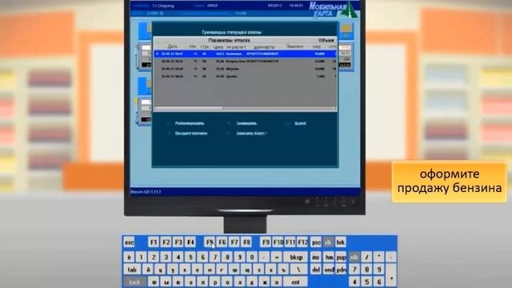Click the psc print-screen key
The height and width of the screenshot is (288, 512).
(316, 242)
